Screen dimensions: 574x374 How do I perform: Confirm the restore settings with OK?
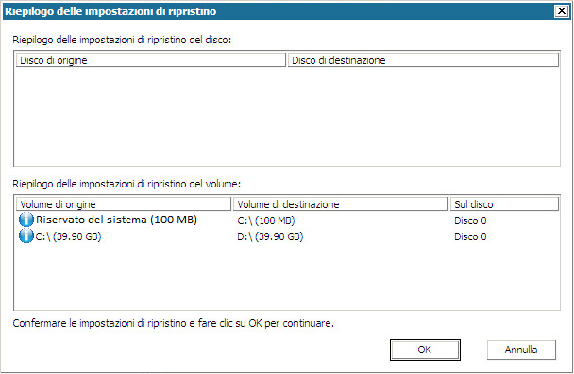(x=425, y=350)
